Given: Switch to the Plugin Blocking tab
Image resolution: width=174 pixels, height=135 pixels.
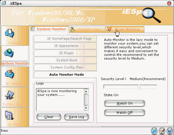Looking at the screenshot, I should click(x=125, y=29).
